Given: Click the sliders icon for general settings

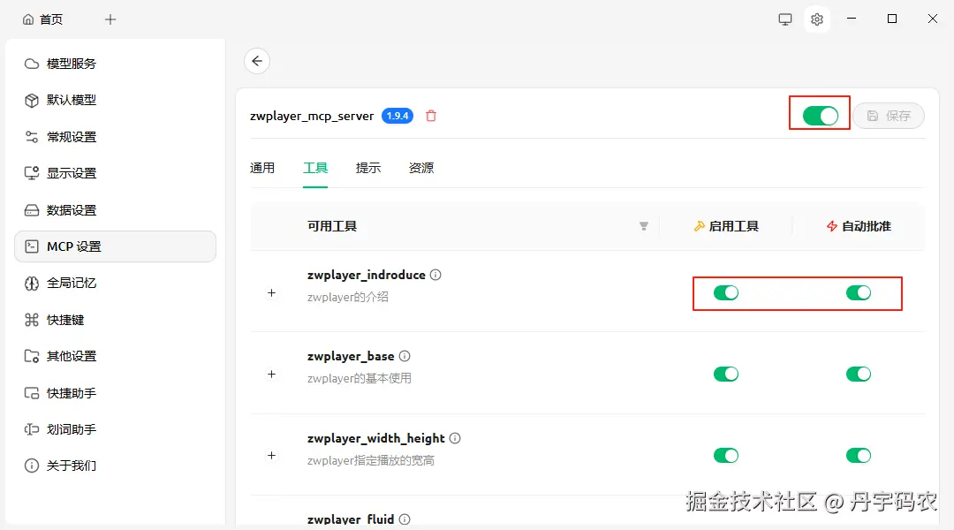Looking at the screenshot, I should [32, 137].
